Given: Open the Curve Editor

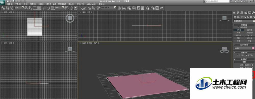Looking at the screenshot, I should [138, 8].
